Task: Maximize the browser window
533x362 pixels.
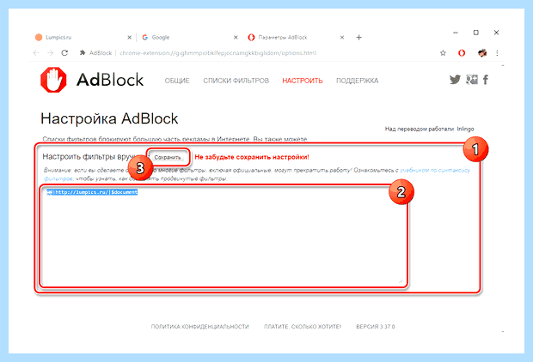Action: (476, 33)
